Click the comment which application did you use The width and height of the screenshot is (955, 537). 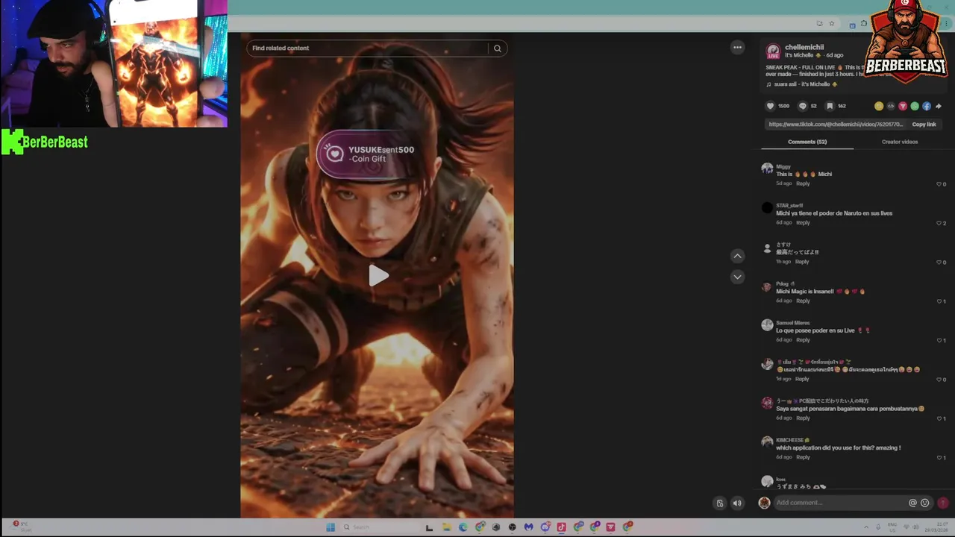click(x=838, y=448)
